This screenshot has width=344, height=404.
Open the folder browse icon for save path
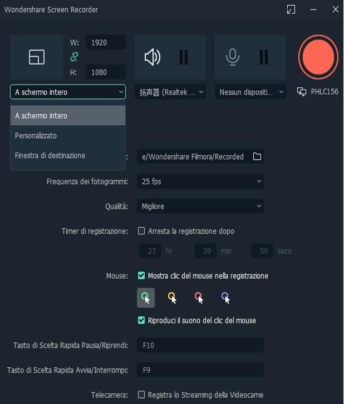tap(257, 156)
